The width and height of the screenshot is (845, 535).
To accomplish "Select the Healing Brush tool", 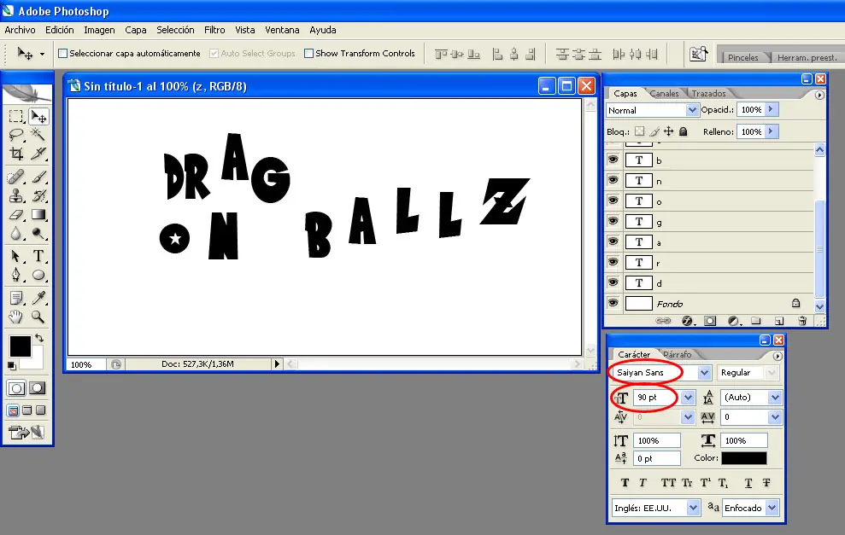I will point(16,177).
